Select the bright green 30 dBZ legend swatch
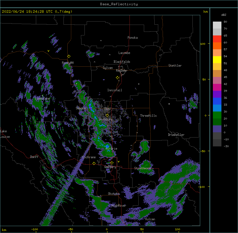 (217, 115)
